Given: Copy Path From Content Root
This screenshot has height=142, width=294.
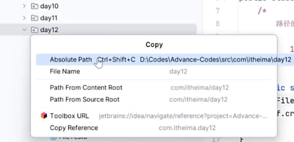Looking at the screenshot, I should [86, 88].
